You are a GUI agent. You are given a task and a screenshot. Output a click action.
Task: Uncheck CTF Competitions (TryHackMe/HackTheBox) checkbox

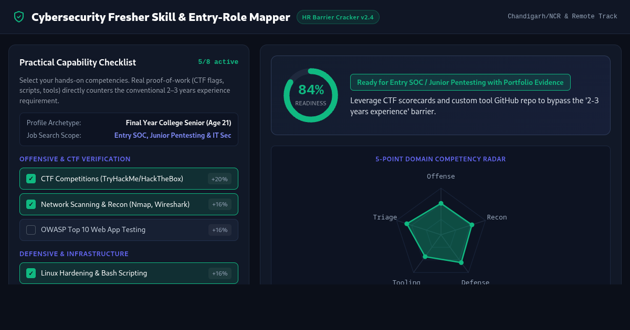[31, 179]
